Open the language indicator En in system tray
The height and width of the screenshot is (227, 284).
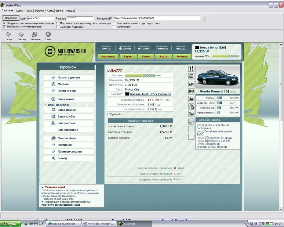point(259,224)
